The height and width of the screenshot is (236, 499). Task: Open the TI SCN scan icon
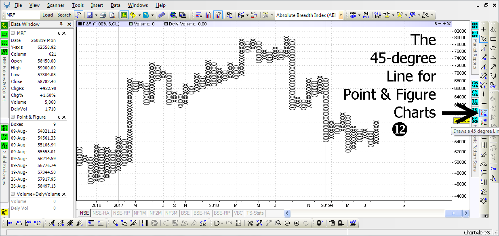point(475,102)
